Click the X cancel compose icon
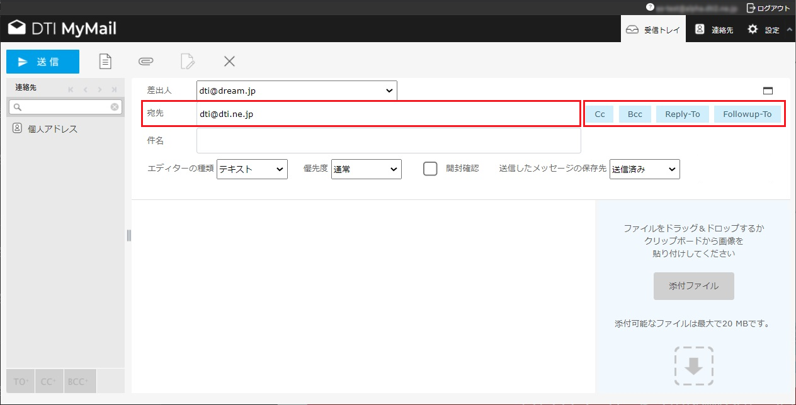This screenshot has height=405, width=796. coord(229,61)
